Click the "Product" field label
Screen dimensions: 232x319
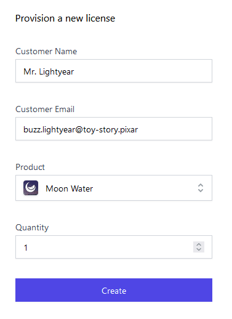30,167
